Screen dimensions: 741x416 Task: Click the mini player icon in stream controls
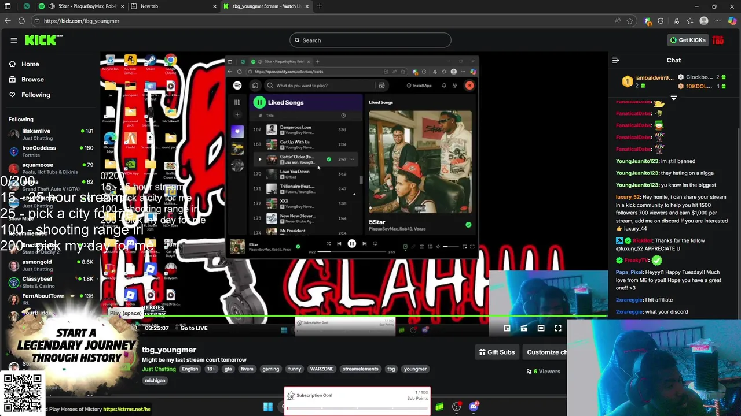click(507, 328)
